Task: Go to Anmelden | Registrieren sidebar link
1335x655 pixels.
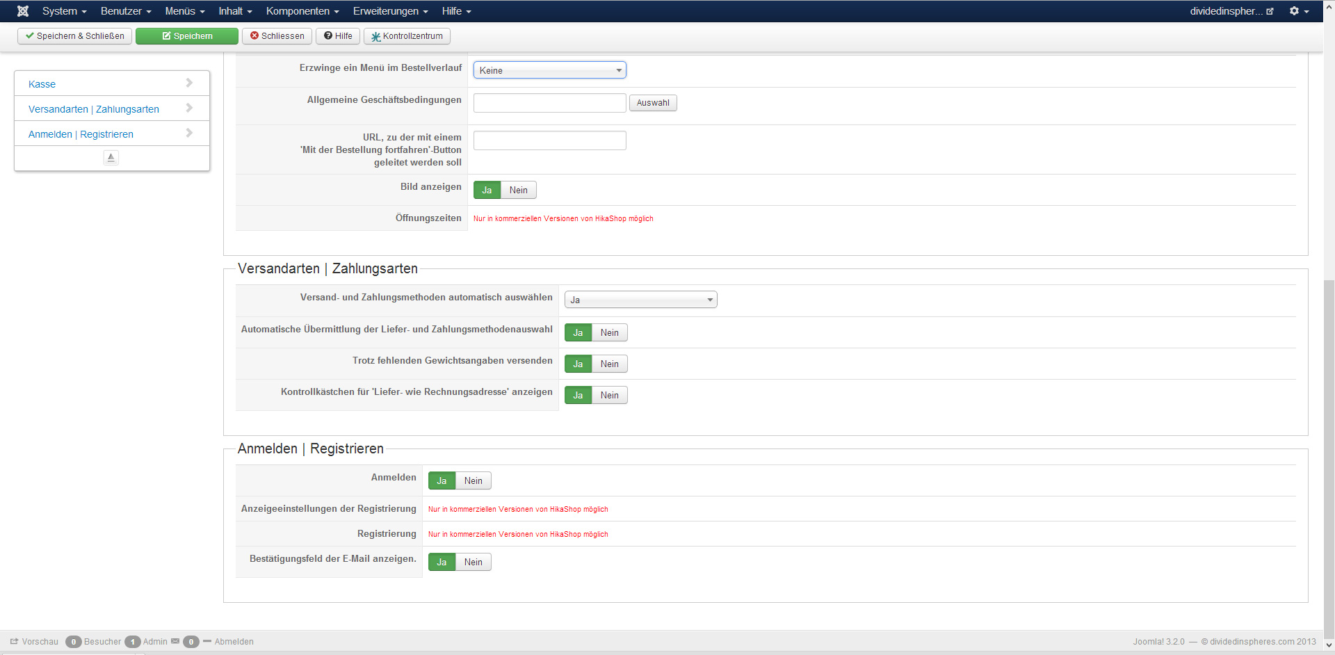Action: pyautogui.click(x=81, y=134)
